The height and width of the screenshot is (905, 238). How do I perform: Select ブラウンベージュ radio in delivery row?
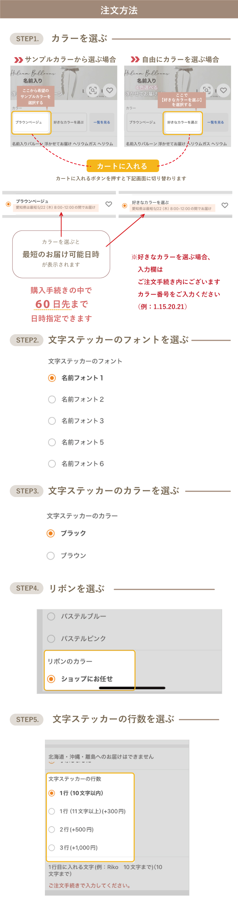tap(8, 204)
